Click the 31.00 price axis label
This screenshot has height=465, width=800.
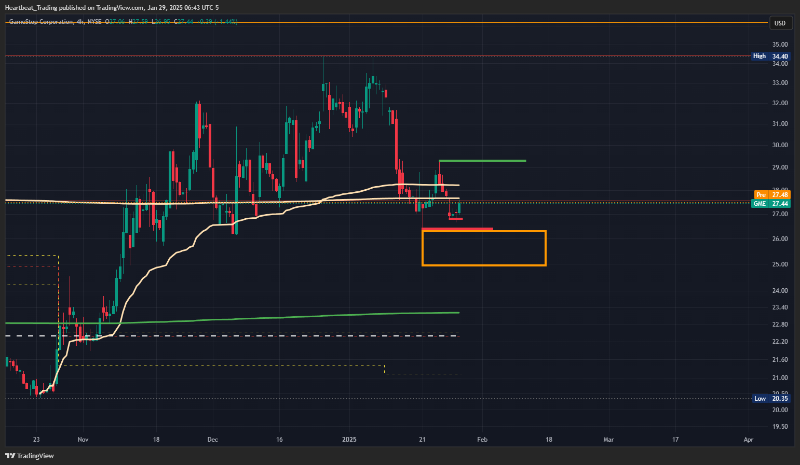[x=780, y=124]
